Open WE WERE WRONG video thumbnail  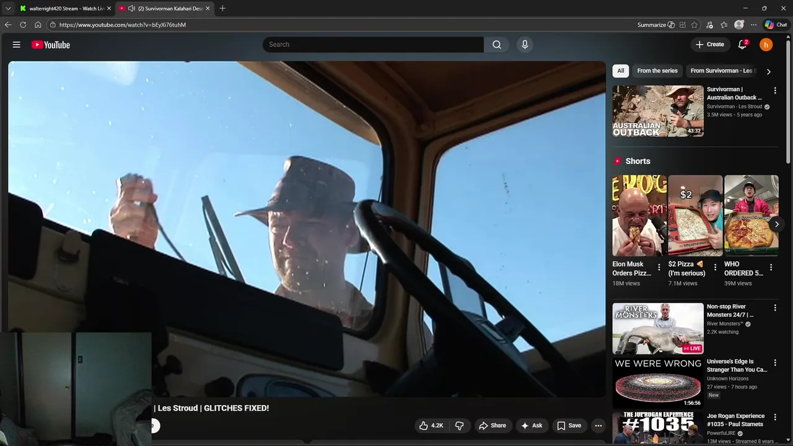(658, 383)
